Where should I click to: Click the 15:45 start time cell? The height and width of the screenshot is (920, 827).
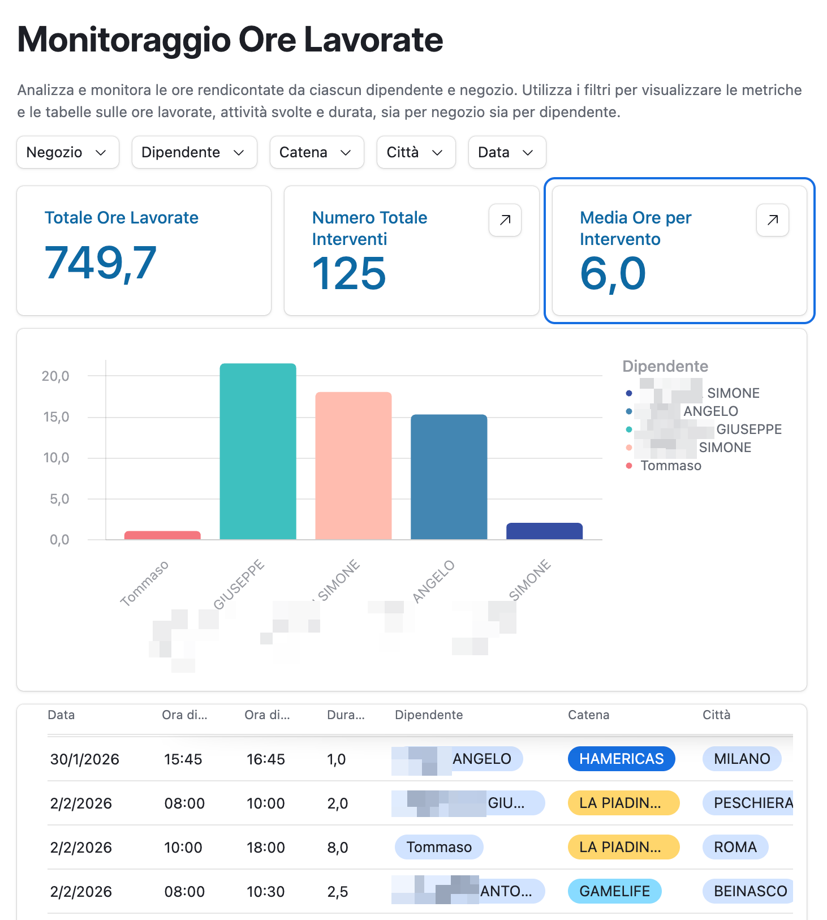pyautogui.click(x=183, y=759)
